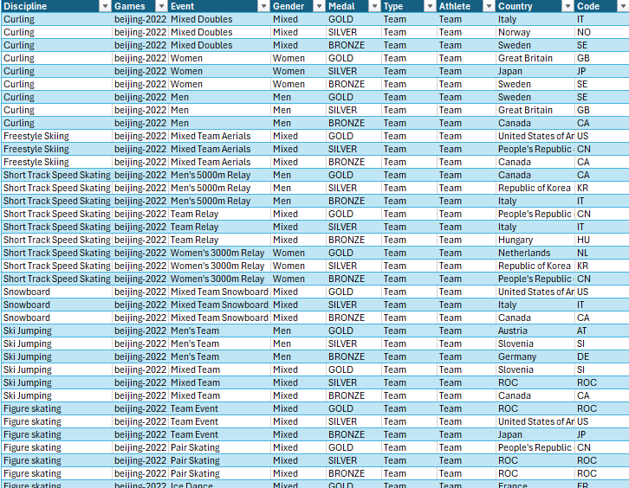This screenshot has height=488, width=629.
Task: Open the Games column filter dropdown
Action: 161,6
